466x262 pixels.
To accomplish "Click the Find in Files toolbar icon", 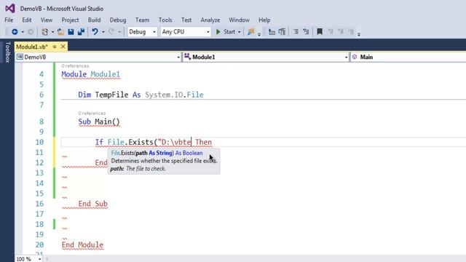I will click(x=250, y=31).
